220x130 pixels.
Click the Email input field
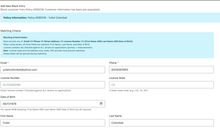coord(53,70)
